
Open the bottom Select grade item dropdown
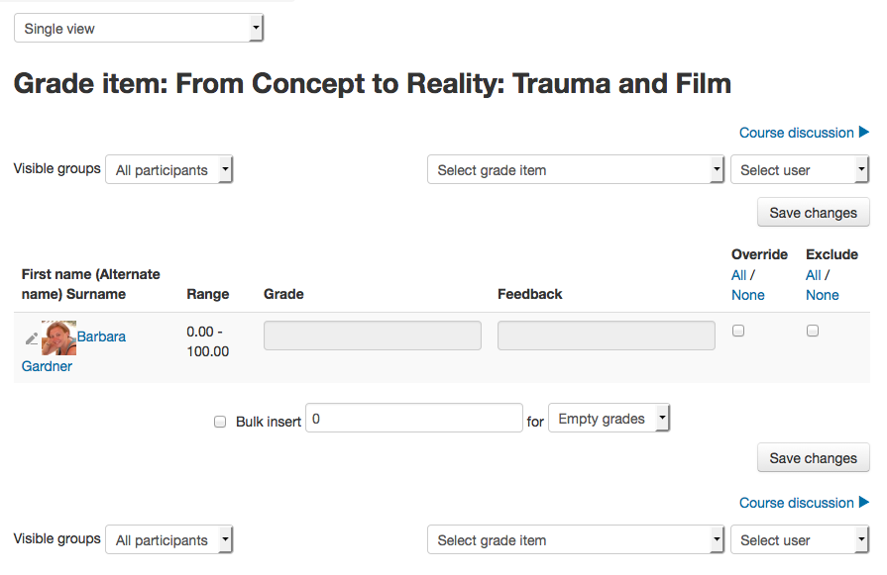(x=575, y=539)
